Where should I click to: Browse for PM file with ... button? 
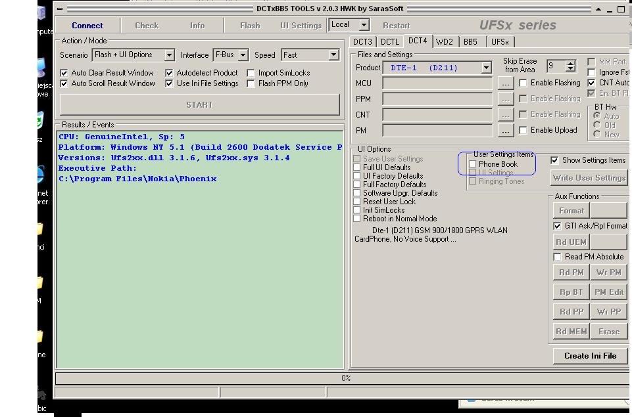pyautogui.click(x=506, y=131)
